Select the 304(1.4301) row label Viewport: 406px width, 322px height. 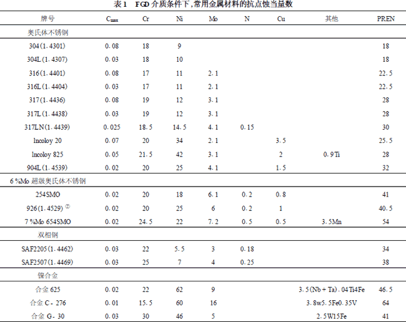47,46
